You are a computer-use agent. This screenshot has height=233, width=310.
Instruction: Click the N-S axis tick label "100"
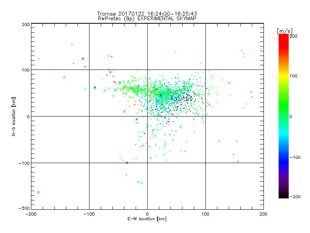point(26,70)
